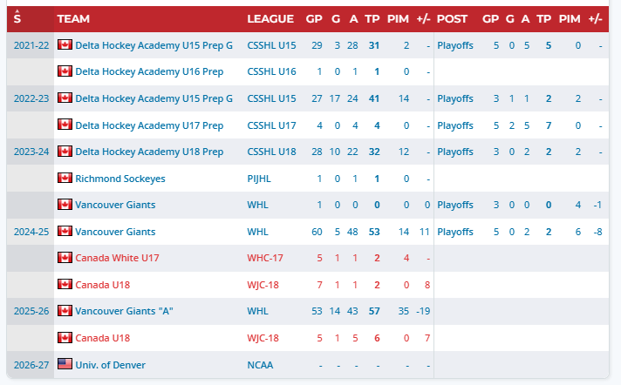This screenshot has height=385, width=621.
Task: Sort the table by the S season column
Action: (x=17, y=17)
